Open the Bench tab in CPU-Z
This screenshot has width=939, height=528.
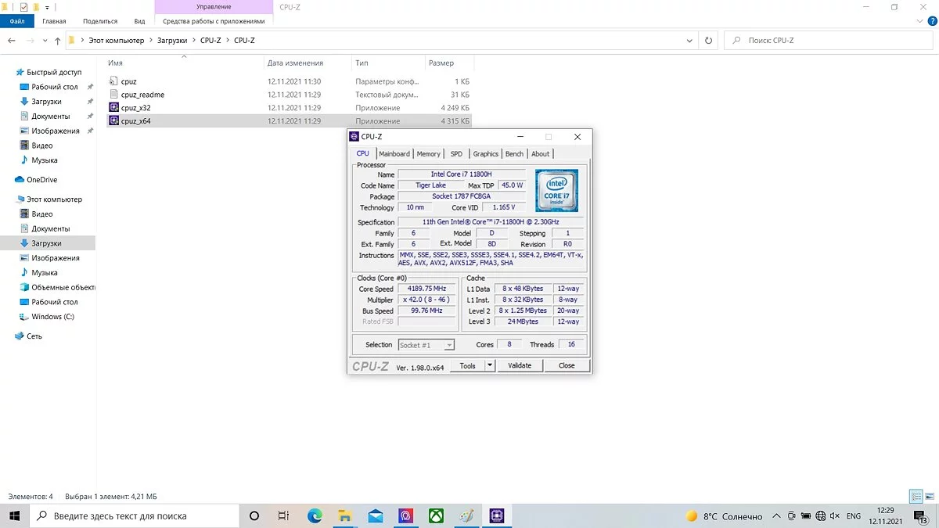tap(514, 154)
